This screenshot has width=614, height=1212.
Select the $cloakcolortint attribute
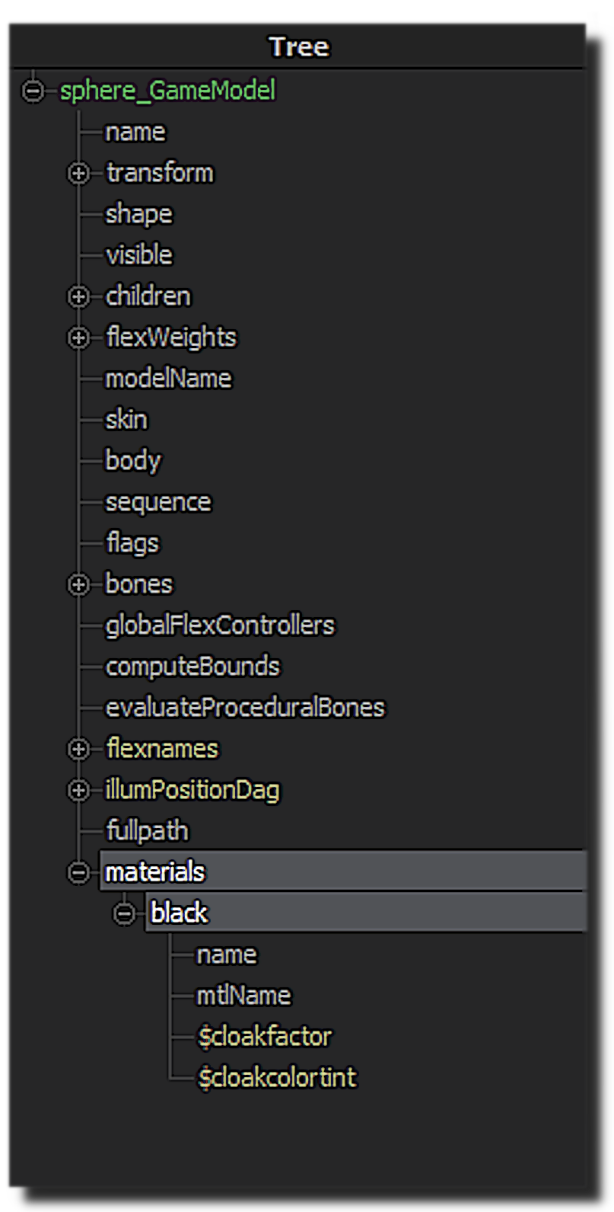(x=276, y=1078)
